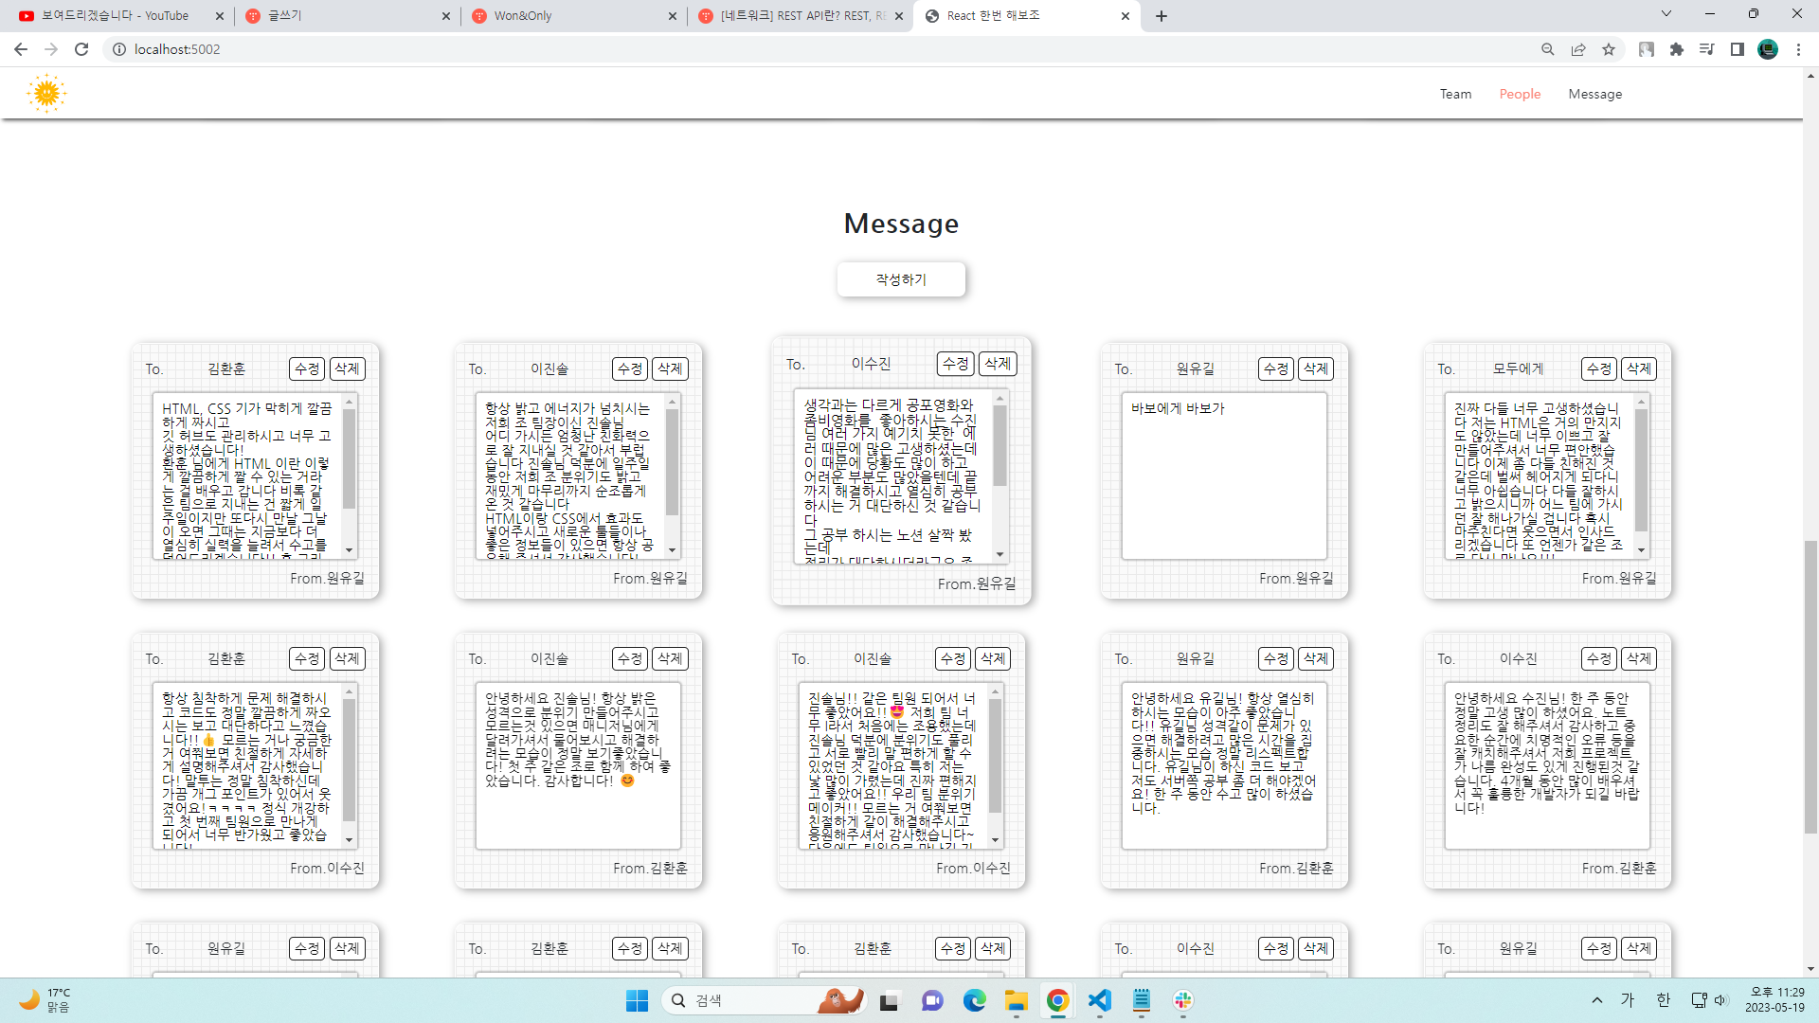Show hidden system tray icons

pyautogui.click(x=1597, y=1000)
